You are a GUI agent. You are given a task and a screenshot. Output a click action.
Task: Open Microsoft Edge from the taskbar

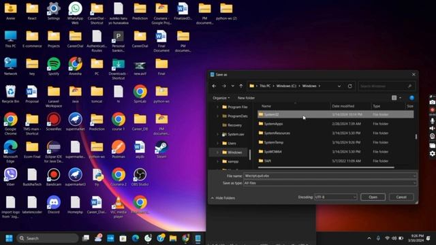pos(136,238)
